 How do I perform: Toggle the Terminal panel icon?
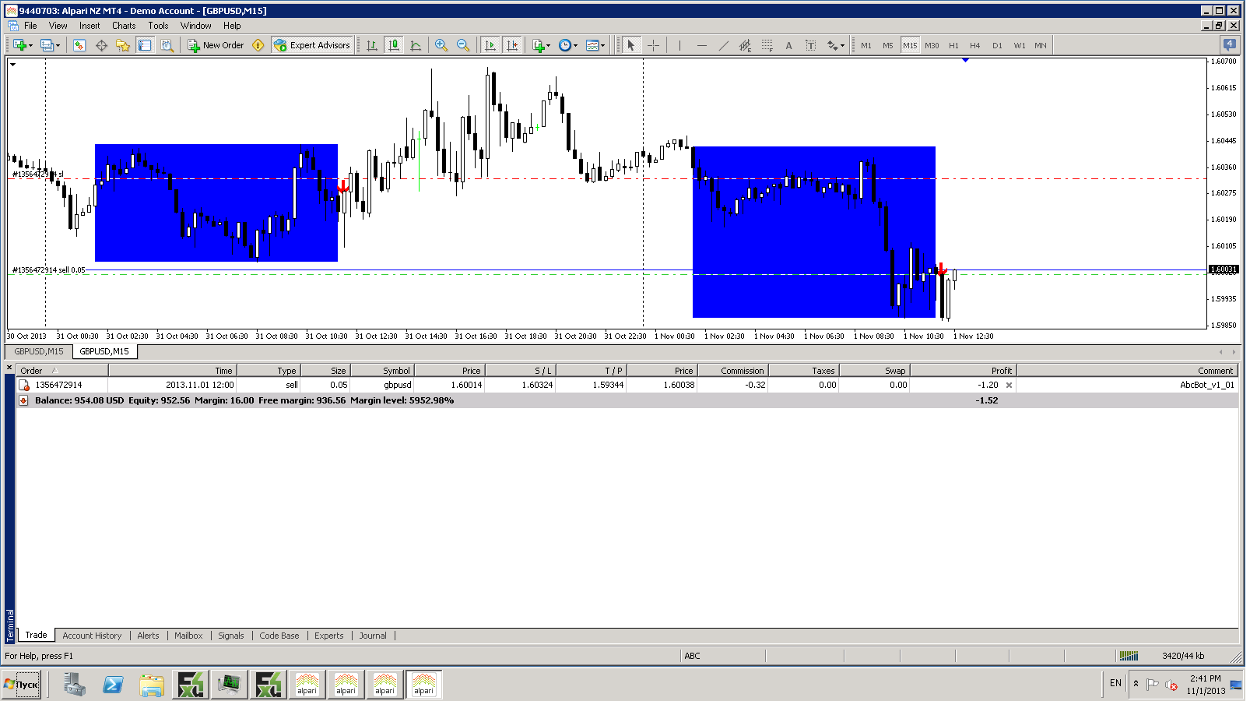[145, 45]
